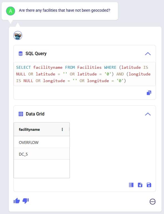Give thumbs up feedback
The image size is (164, 214).
[x=17, y=201]
